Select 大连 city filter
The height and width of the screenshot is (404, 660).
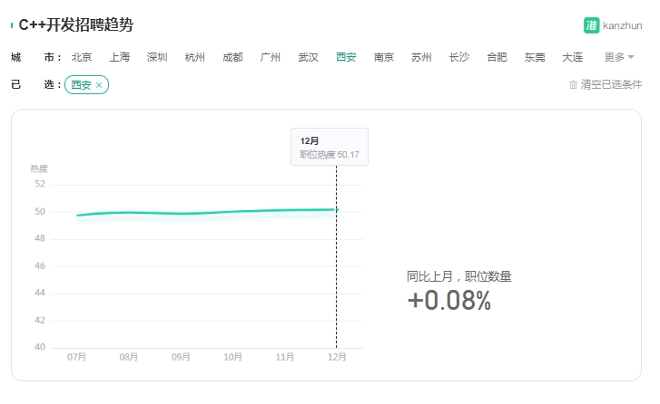coord(573,57)
